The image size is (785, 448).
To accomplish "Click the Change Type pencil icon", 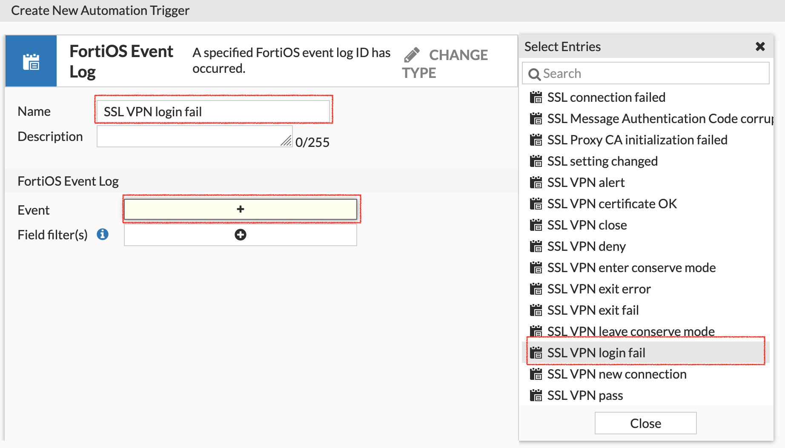I will tap(412, 55).
